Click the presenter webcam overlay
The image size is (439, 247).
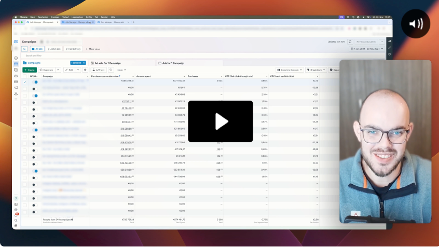pyautogui.click(x=386, y=142)
